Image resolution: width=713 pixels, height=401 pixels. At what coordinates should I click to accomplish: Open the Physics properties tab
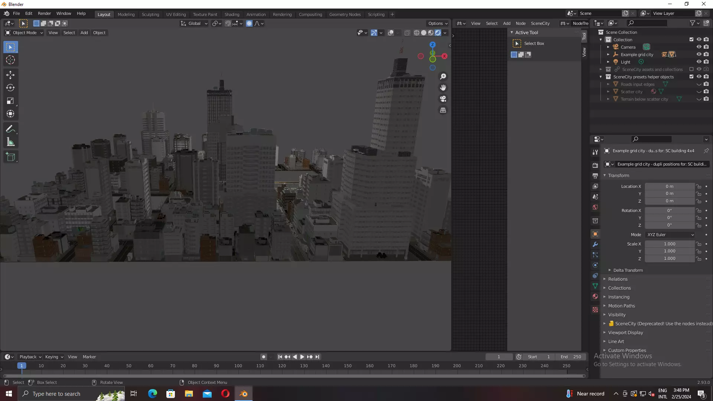coord(595,265)
